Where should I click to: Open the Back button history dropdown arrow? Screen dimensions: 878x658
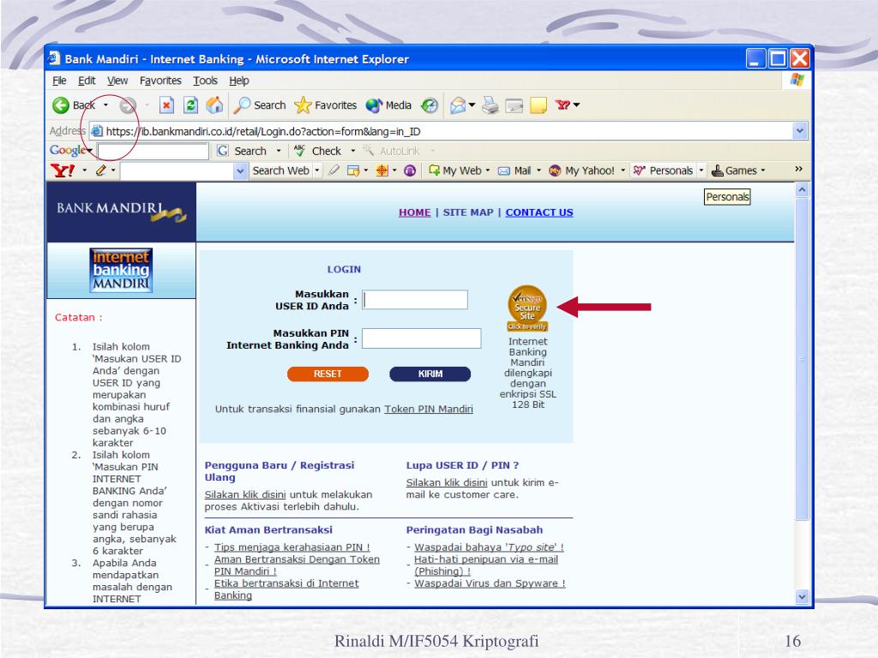(x=105, y=105)
